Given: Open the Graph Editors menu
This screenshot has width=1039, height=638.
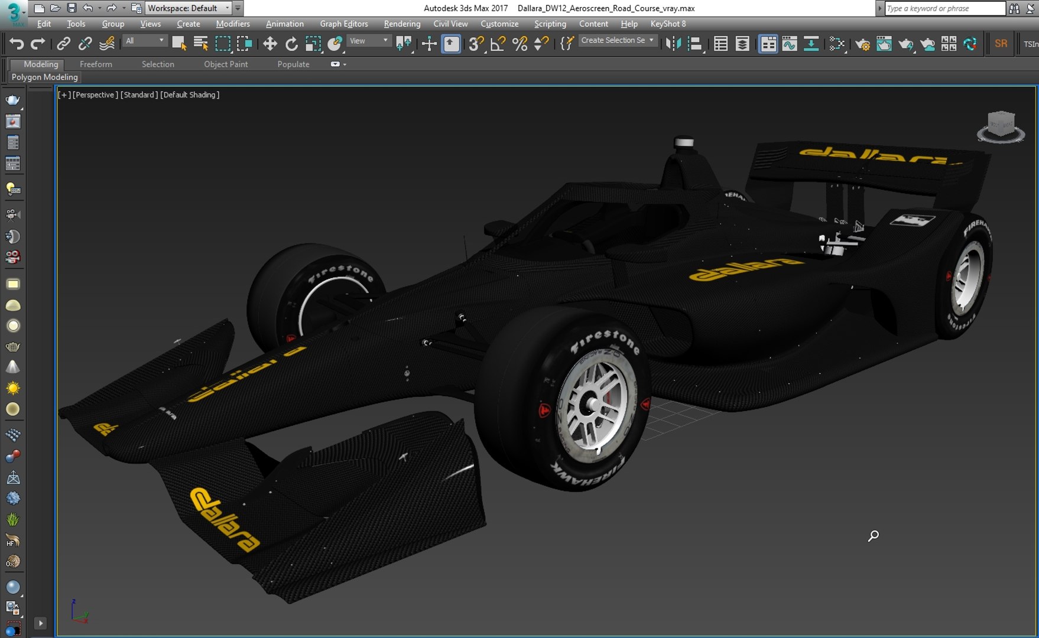Looking at the screenshot, I should point(344,24).
